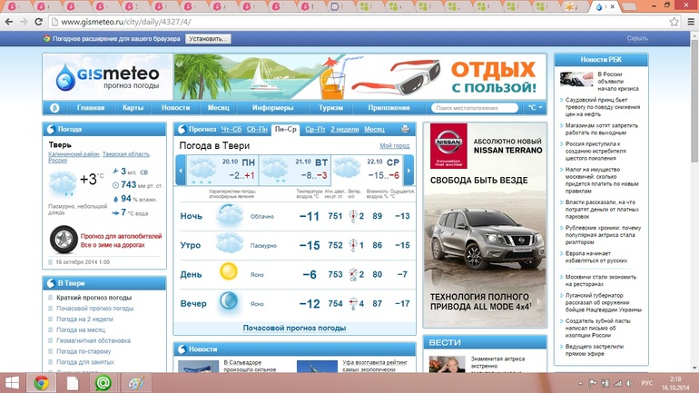
Task: Select the 20.10 ПН day cell
Action: tap(222, 171)
